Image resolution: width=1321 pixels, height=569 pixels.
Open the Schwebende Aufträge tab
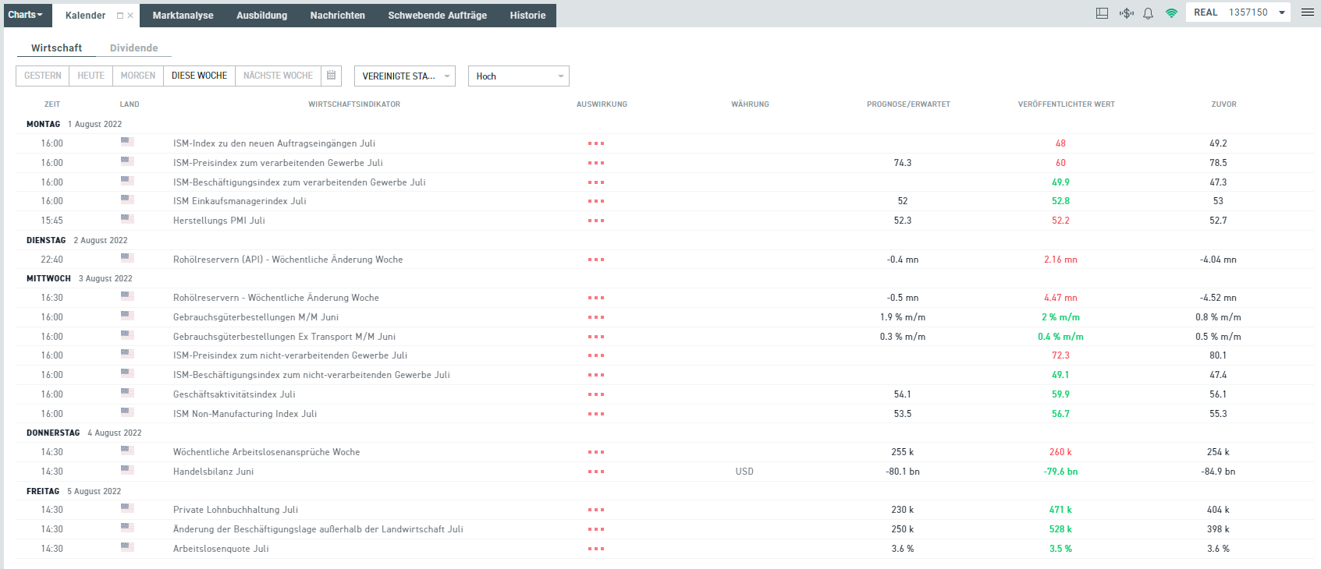(437, 16)
